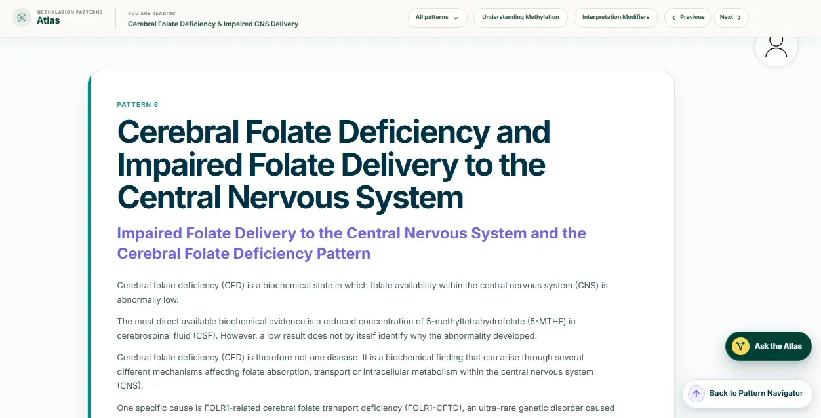Click Back to Pattern Navigator button
821x418 pixels.
[x=748, y=394]
